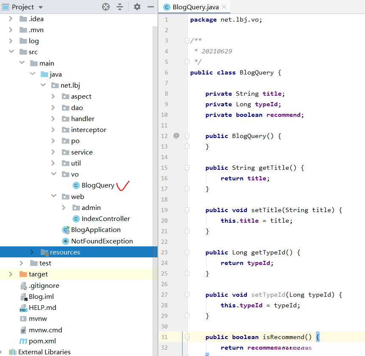Viewport: 365px width, 356px height.
Task: Collapse the vo package
Action: coord(53,174)
